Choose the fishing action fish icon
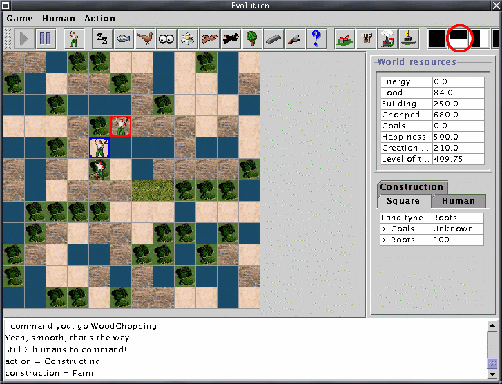 124,38
